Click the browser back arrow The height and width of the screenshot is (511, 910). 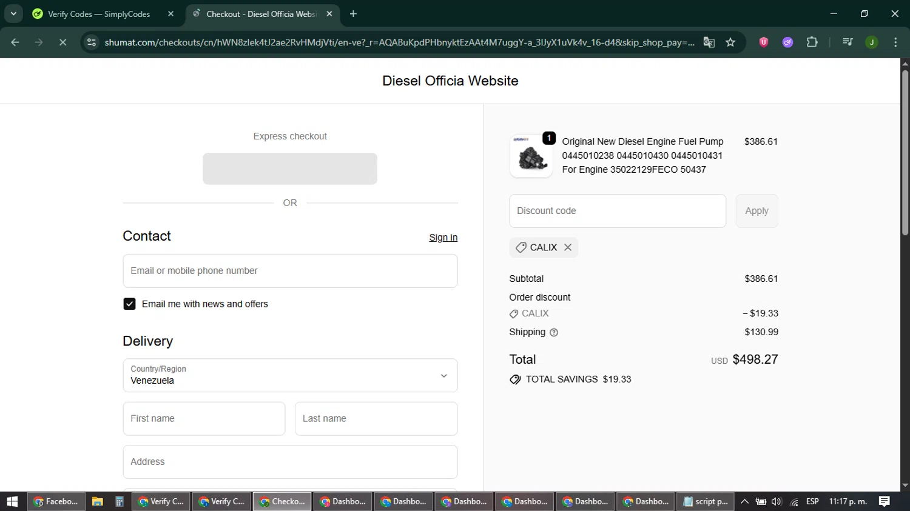pos(15,42)
